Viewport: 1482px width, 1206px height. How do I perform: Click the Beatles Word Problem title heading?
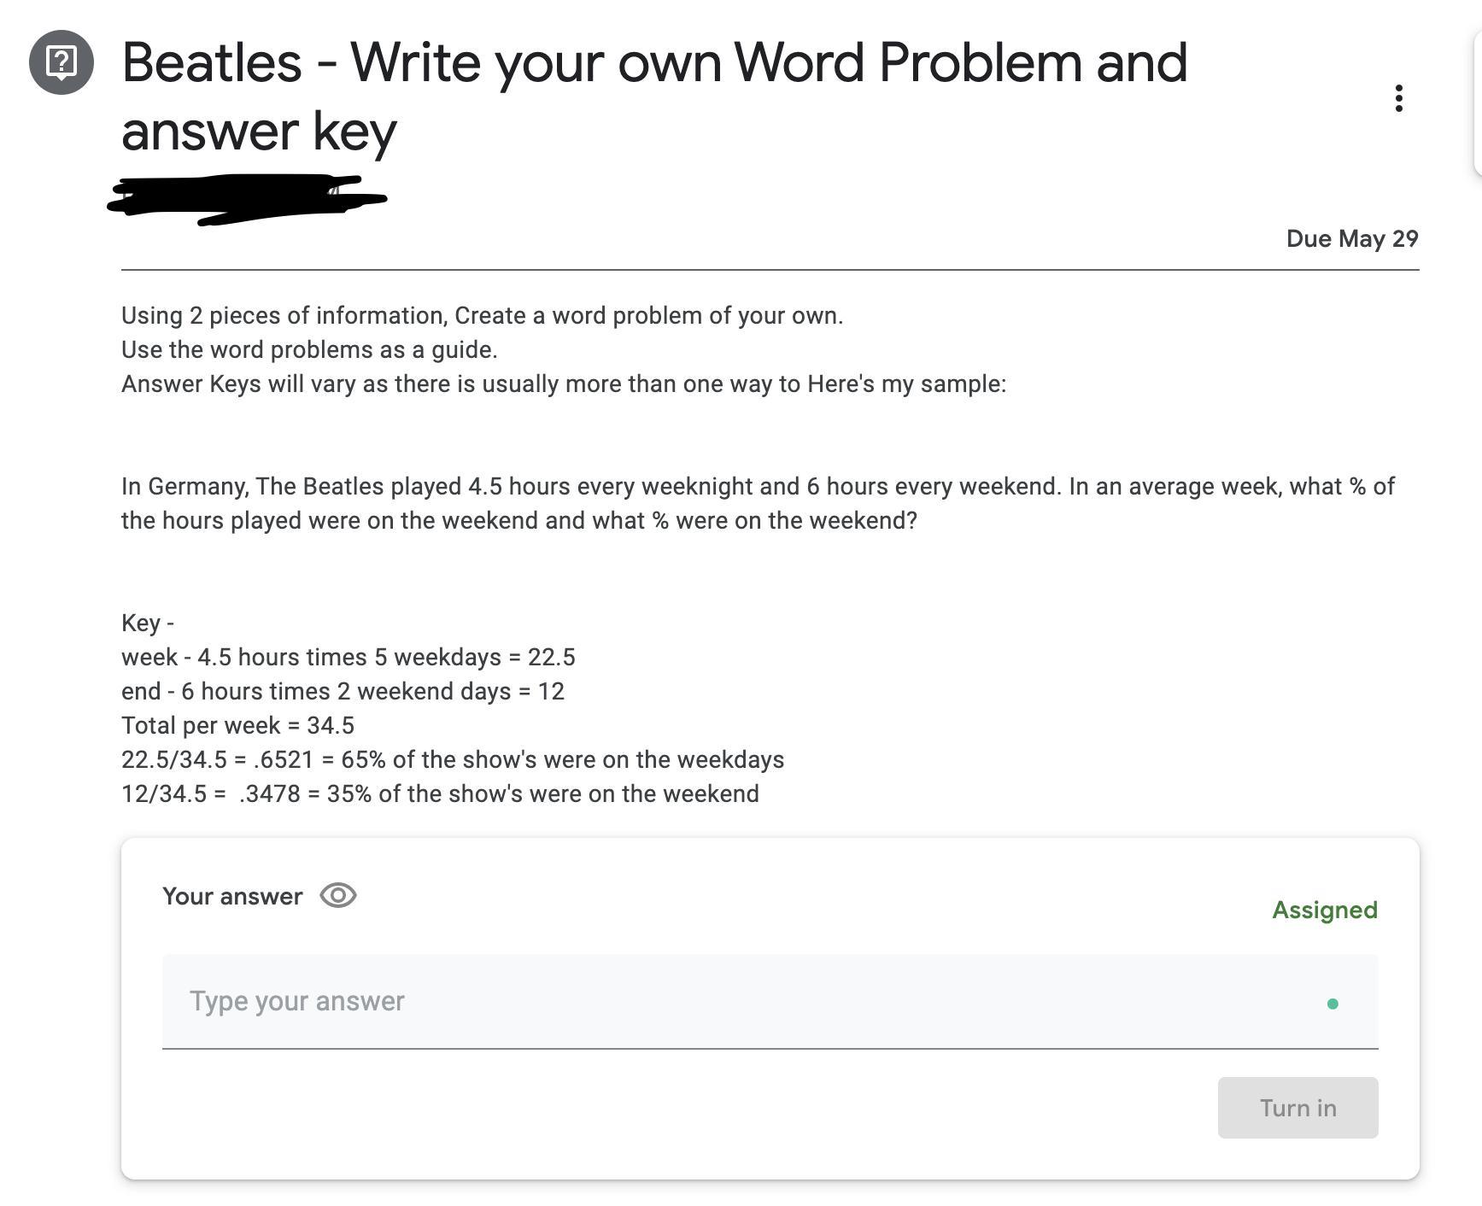[653, 96]
